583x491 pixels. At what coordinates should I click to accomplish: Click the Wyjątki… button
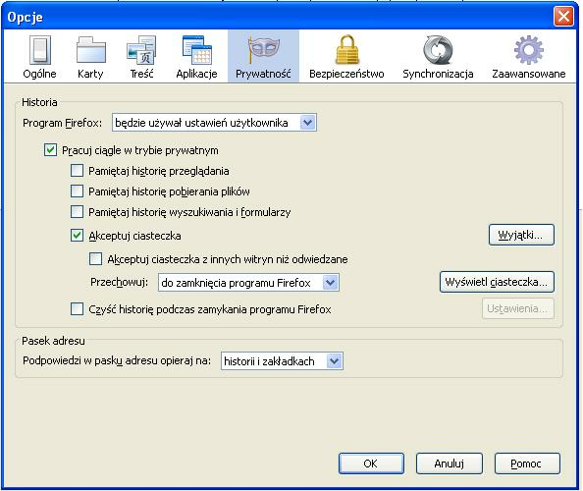pyautogui.click(x=521, y=235)
